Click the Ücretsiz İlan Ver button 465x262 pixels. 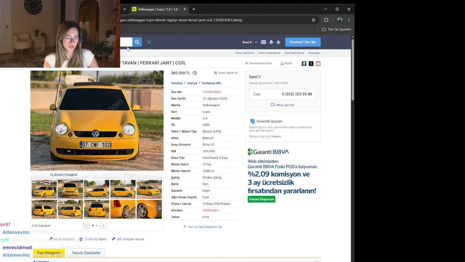pyautogui.click(x=303, y=42)
